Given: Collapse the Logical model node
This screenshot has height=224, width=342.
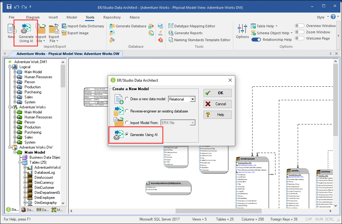Looking at the screenshot, I should point(10,67).
